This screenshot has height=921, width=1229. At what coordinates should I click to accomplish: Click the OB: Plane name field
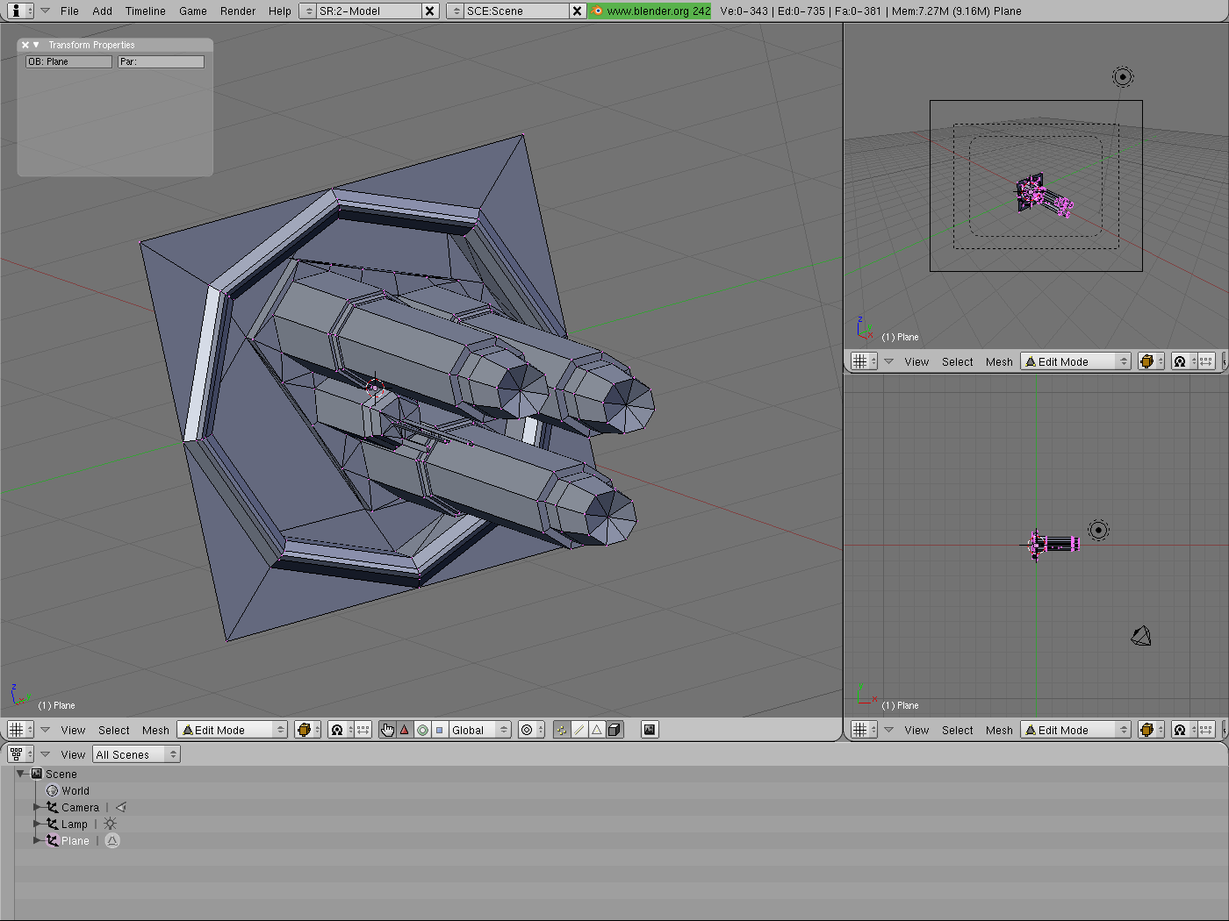click(68, 61)
